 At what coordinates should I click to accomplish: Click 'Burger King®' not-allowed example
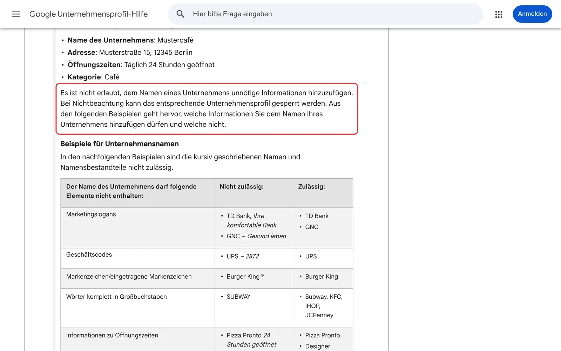coord(245,277)
